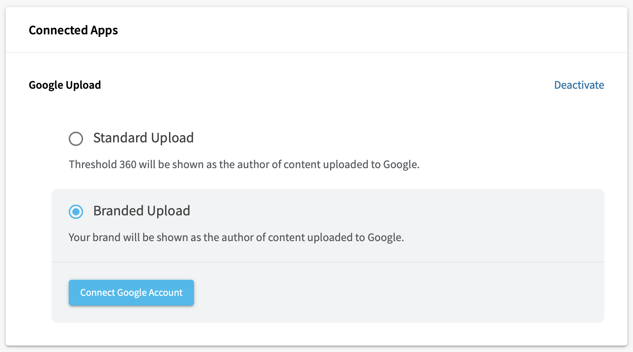
Task: Click the Standard Upload label text
Action: (x=144, y=138)
